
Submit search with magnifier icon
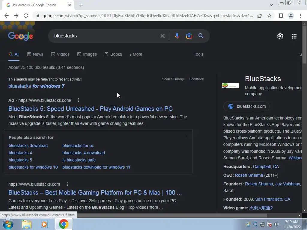[201, 36]
